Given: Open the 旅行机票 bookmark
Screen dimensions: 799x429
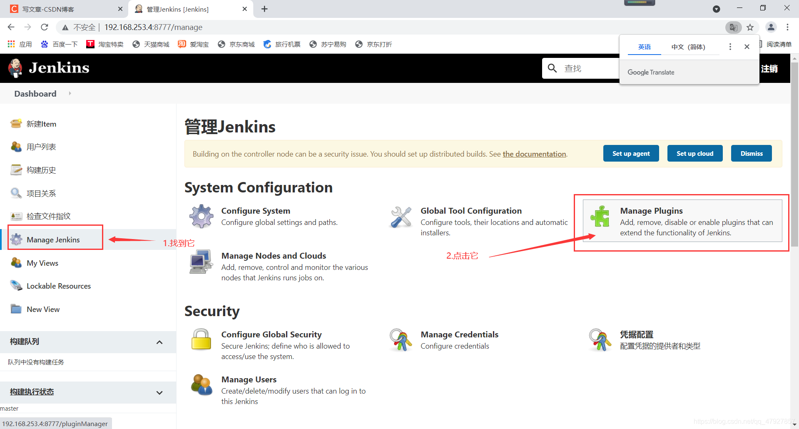Looking at the screenshot, I should coord(282,44).
